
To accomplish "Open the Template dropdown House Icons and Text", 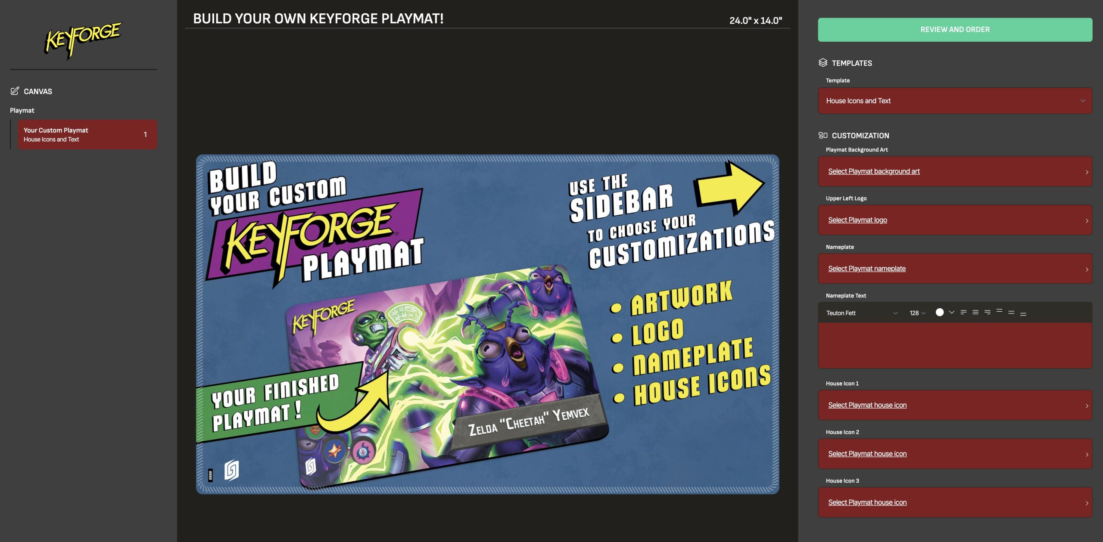I will [955, 101].
